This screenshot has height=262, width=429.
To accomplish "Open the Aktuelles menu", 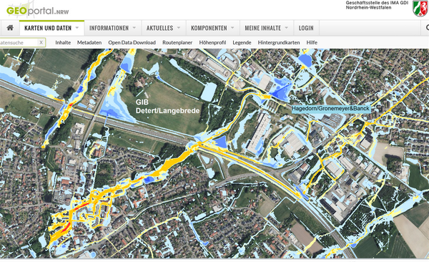I will click(164, 28).
